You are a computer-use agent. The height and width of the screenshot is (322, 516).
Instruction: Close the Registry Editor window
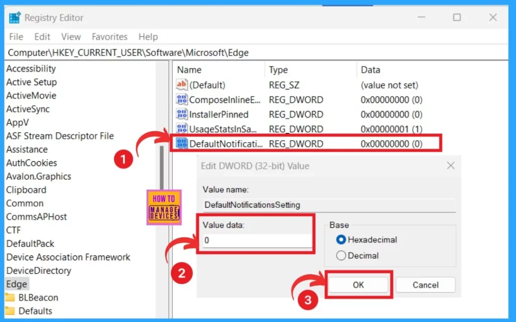click(493, 17)
